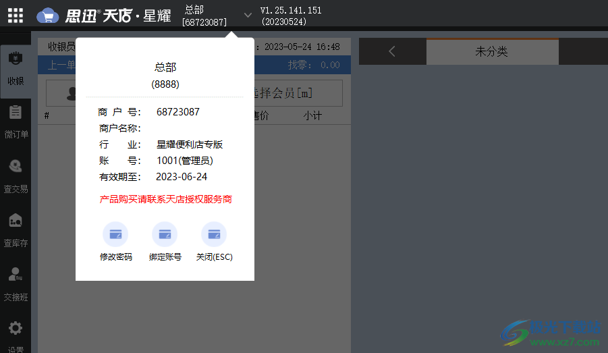Click the 小计 subtotal column header

point(312,115)
